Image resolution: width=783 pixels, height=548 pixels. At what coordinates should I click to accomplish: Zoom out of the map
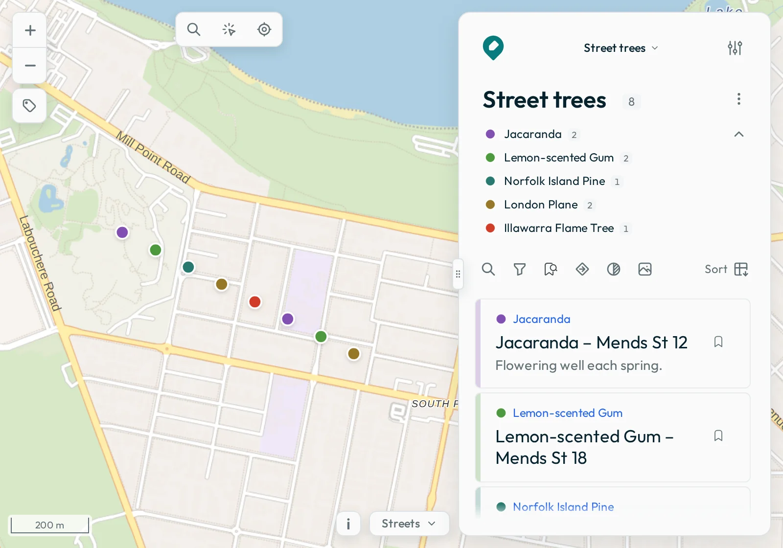30,66
